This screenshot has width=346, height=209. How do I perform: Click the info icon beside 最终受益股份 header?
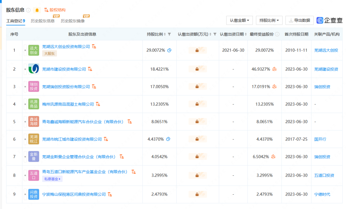[277, 34]
